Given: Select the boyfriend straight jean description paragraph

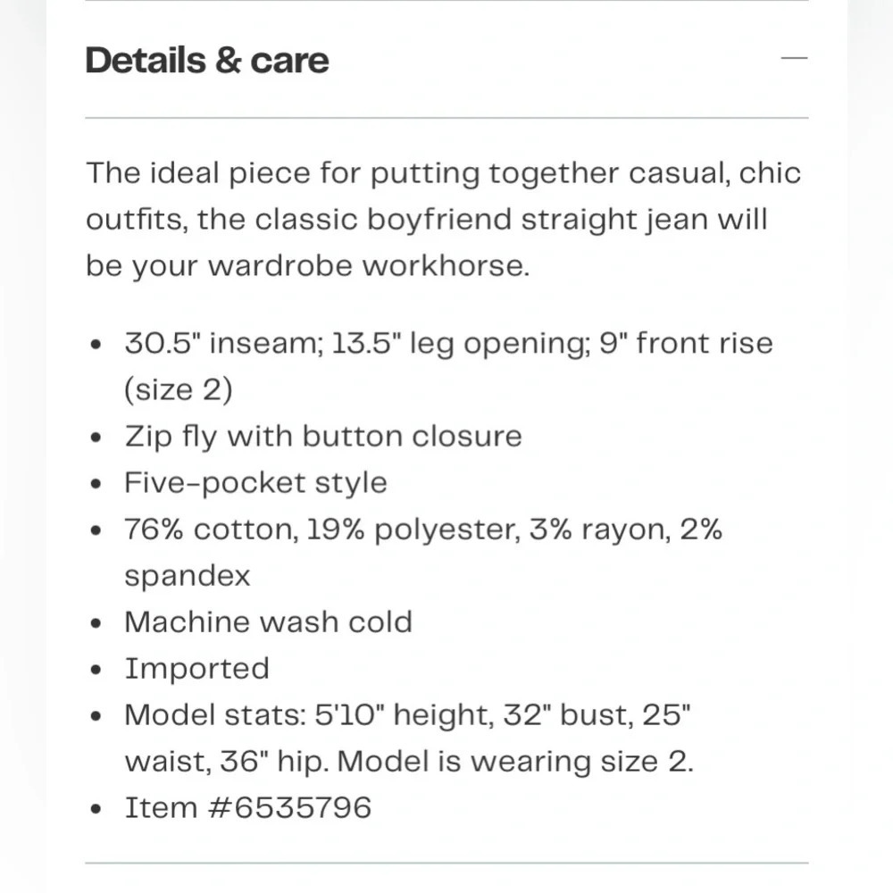Looking at the screenshot, I should [443, 220].
